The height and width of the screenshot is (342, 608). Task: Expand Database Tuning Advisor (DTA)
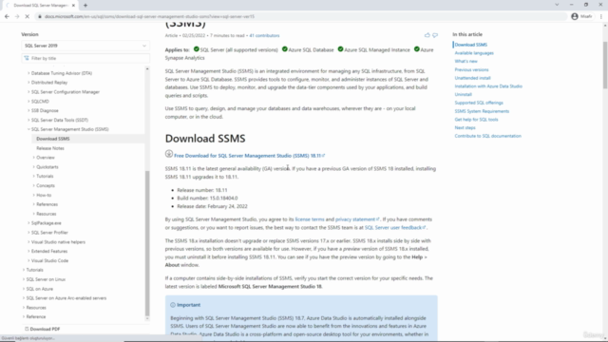click(x=28, y=73)
